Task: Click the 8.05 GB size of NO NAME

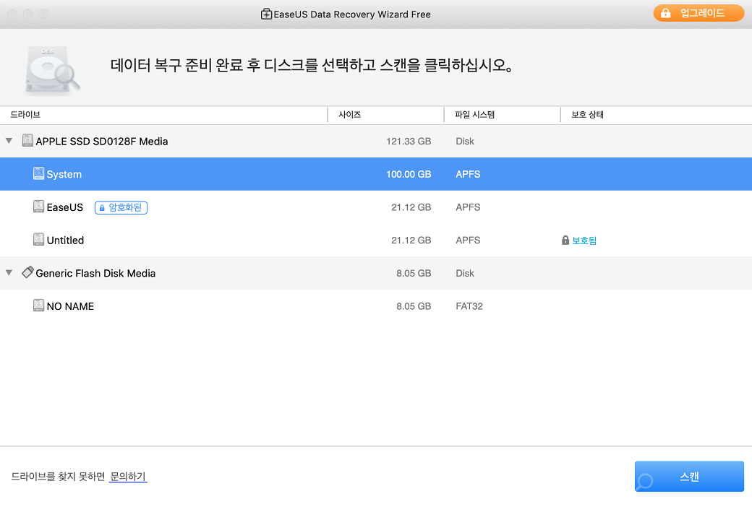Action: coord(414,306)
